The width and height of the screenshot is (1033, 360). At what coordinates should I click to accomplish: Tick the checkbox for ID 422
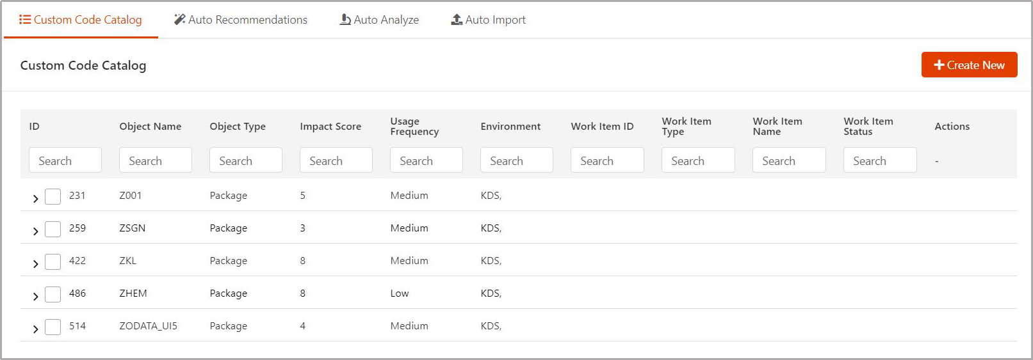[x=53, y=262]
